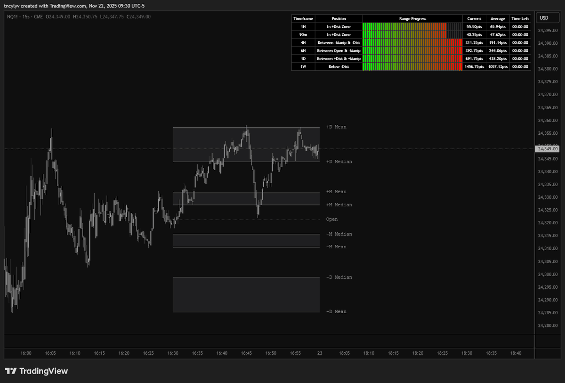
Task: Select the 1W timeframe cell
Action: click(x=303, y=67)
